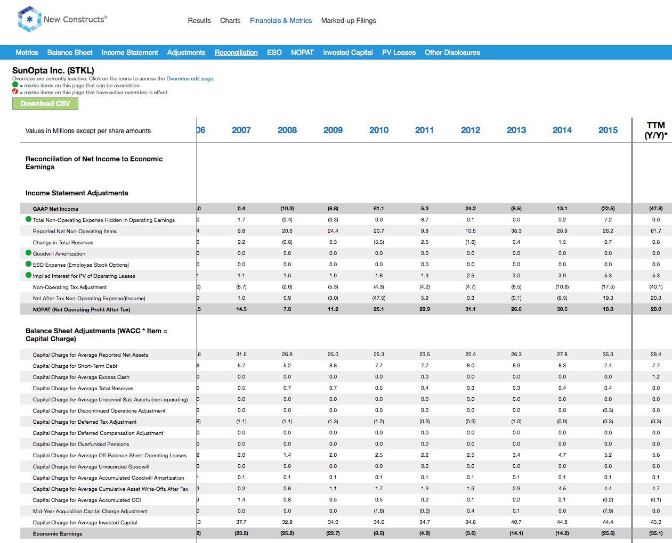The image size is (672, 543).
Task: Click the green override dot beside Goodwill Amortization
Action: point(29,253)
